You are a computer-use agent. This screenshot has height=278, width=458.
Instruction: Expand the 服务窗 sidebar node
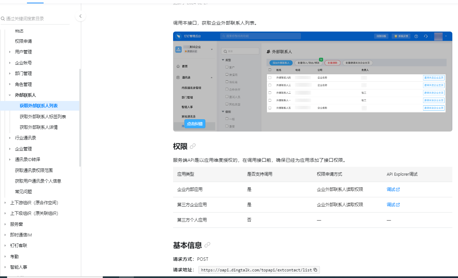5,224
